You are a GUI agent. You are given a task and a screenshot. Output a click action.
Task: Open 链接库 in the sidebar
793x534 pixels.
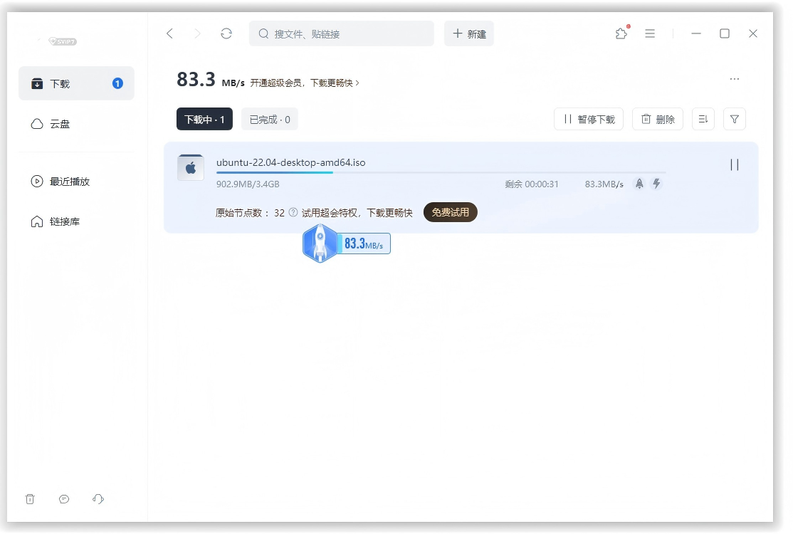[x=76, y=221]
